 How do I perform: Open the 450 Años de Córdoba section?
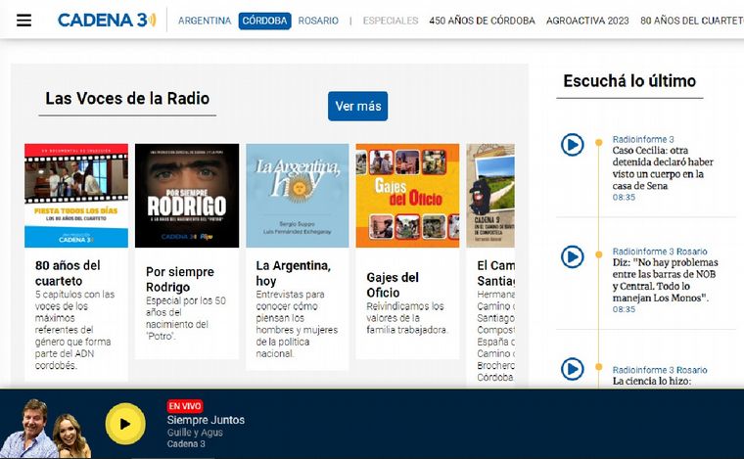482,21
